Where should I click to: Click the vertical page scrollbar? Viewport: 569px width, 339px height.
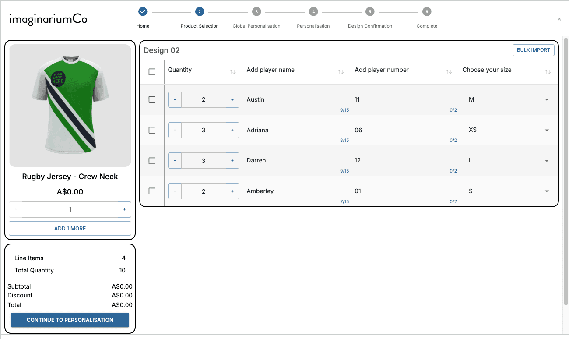(565, 171)
